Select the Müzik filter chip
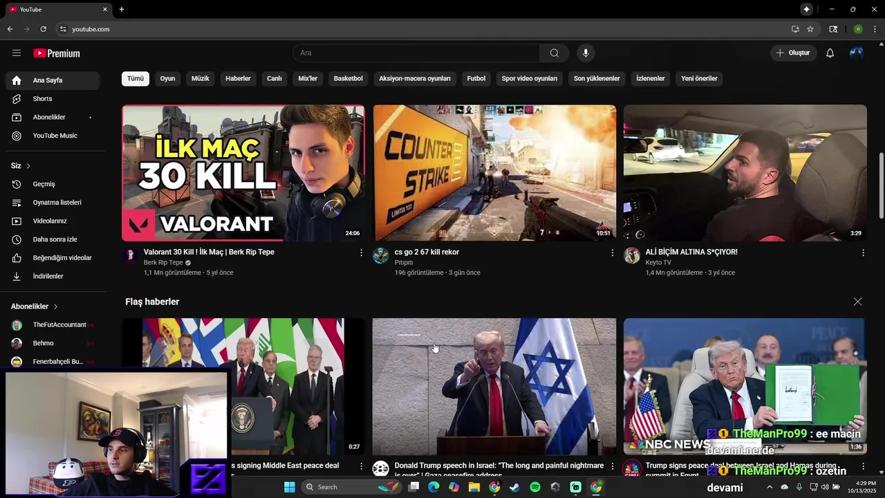Image resolution: width=885 pixels, height=498 pixels. point(200,79)
